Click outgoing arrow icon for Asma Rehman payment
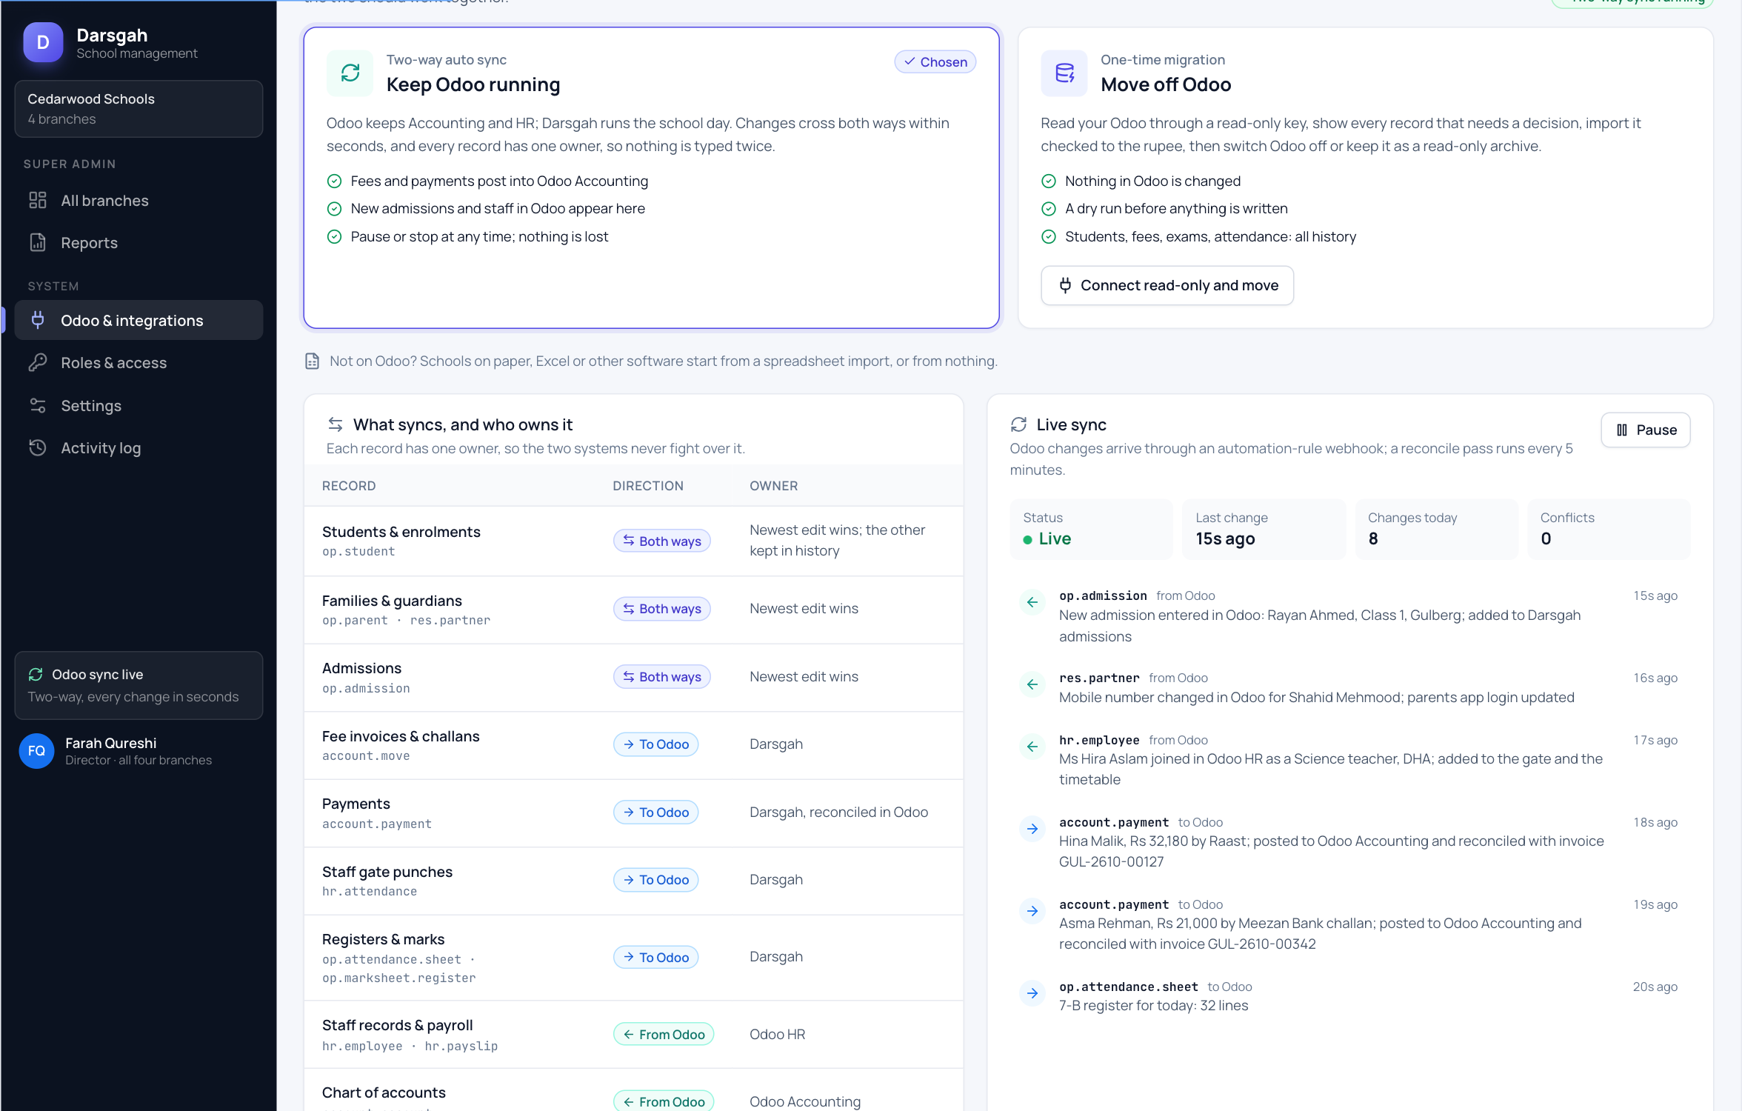Image resolution: width=1742 pixels, height=1111 pixels. coord(1032,911)
